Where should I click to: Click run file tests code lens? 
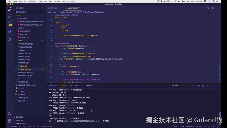73,15
